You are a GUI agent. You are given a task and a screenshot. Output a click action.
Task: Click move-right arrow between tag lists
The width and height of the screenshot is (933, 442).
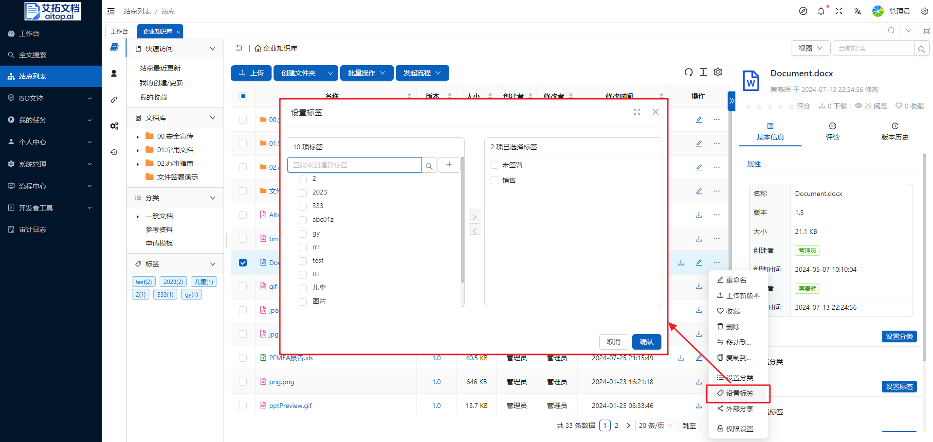475,216
